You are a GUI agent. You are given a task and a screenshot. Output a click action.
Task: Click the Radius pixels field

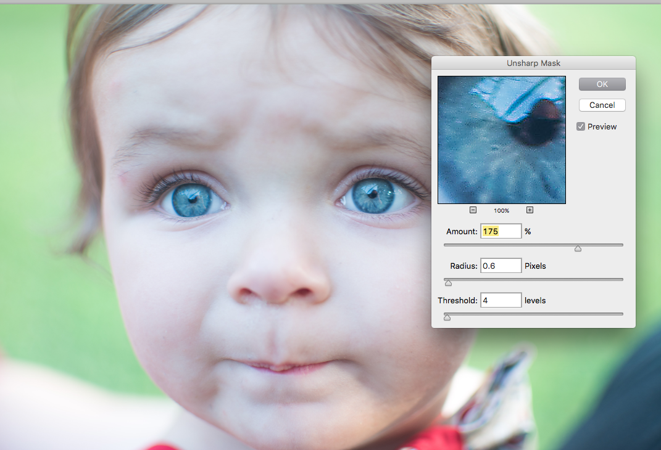(x=501, y=266)
